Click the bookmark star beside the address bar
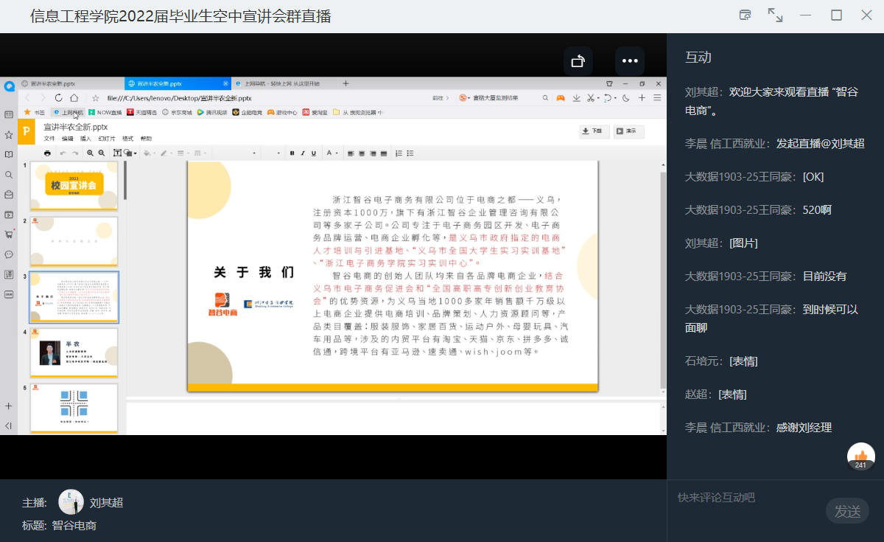Image resolution: width=884 pixels, height=542 pixels. tap(96, 98)
